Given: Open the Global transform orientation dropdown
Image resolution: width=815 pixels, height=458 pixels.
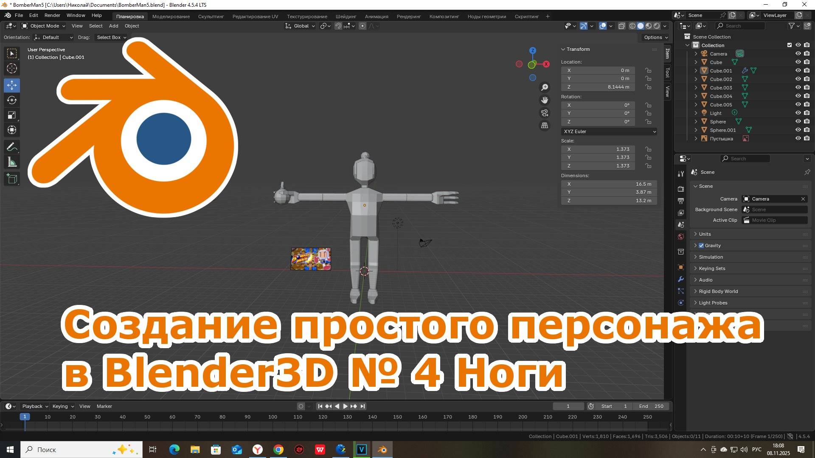Looking at the screenshot, I should (x=300, y=26).
